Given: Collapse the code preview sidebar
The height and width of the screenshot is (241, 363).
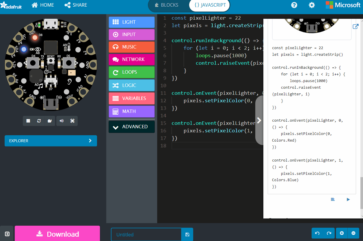Looking at the screenshot, I should coord(259,120).
